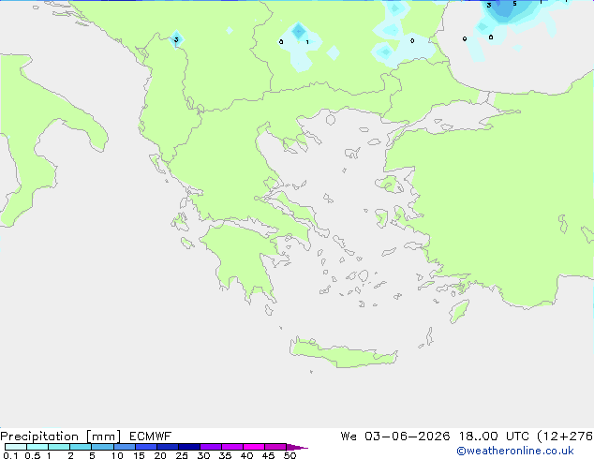
Task: Click the 25–30 mm dark blue swatch
Action: [188, 447]
